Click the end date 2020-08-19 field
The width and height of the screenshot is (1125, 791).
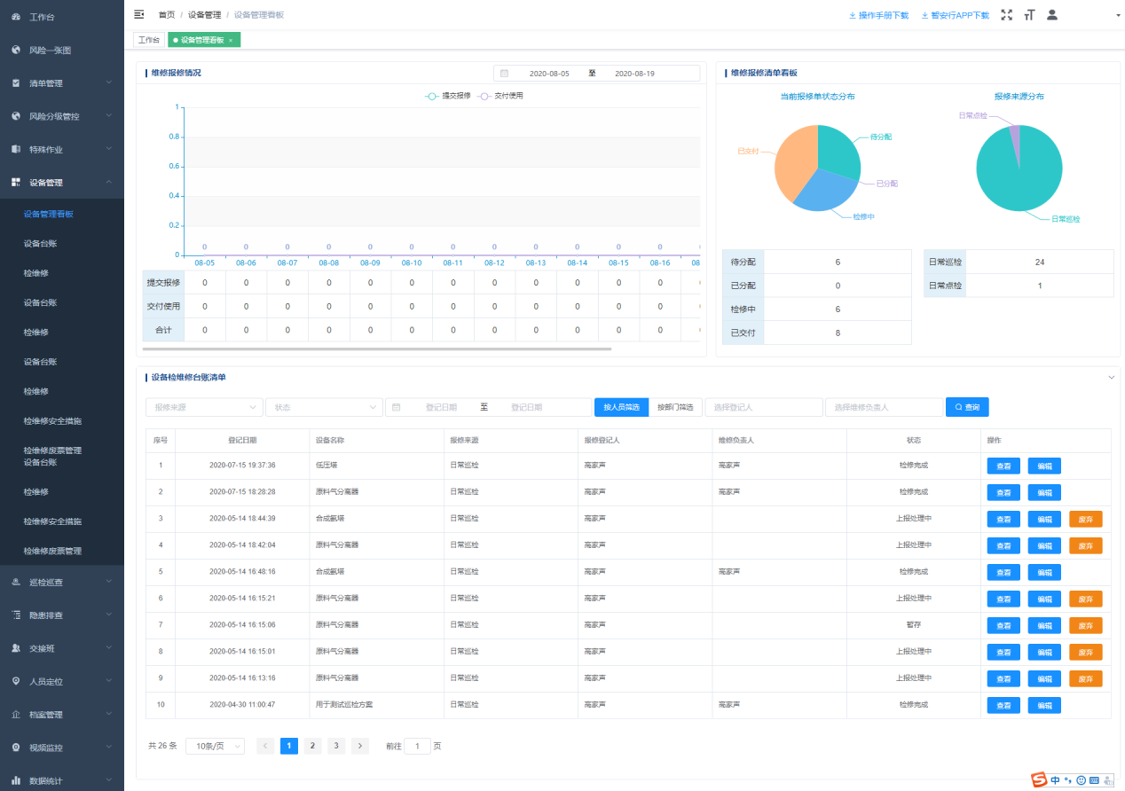(634, 74)
